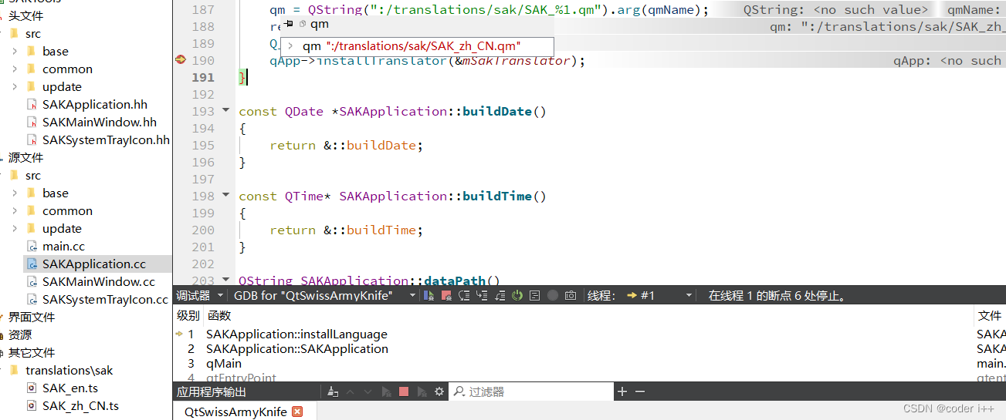
Task: Select the 源文件 sources node
Action: pos(25,157)
